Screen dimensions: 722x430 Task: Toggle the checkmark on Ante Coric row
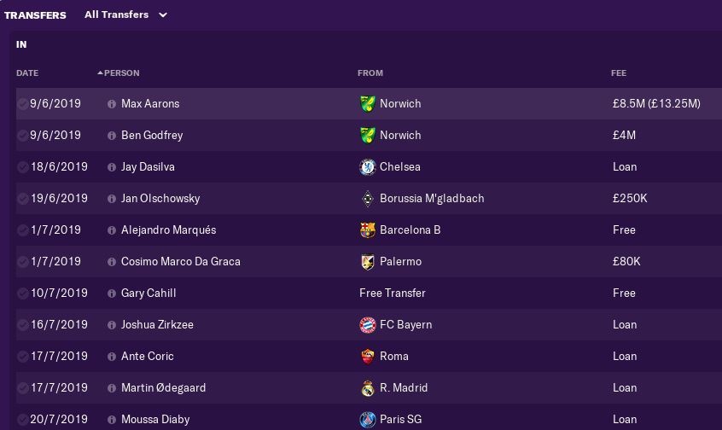click(22, 357)
